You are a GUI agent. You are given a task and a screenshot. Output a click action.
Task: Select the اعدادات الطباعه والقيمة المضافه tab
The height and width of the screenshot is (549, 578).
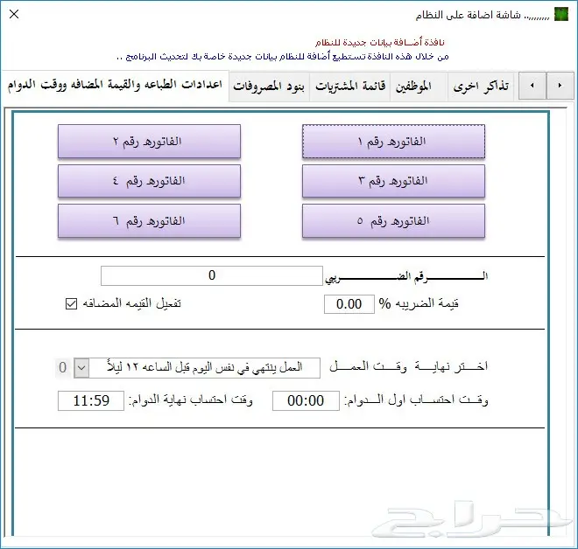(x=115, y=86)
